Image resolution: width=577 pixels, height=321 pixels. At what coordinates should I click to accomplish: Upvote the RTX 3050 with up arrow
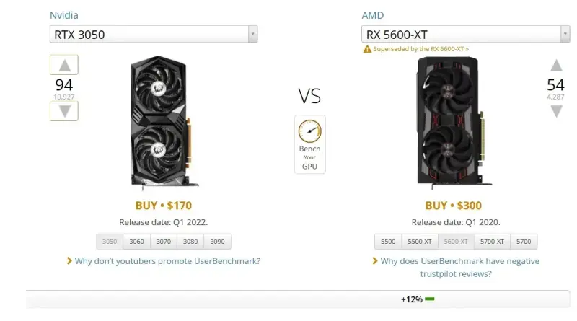(64, 65)
